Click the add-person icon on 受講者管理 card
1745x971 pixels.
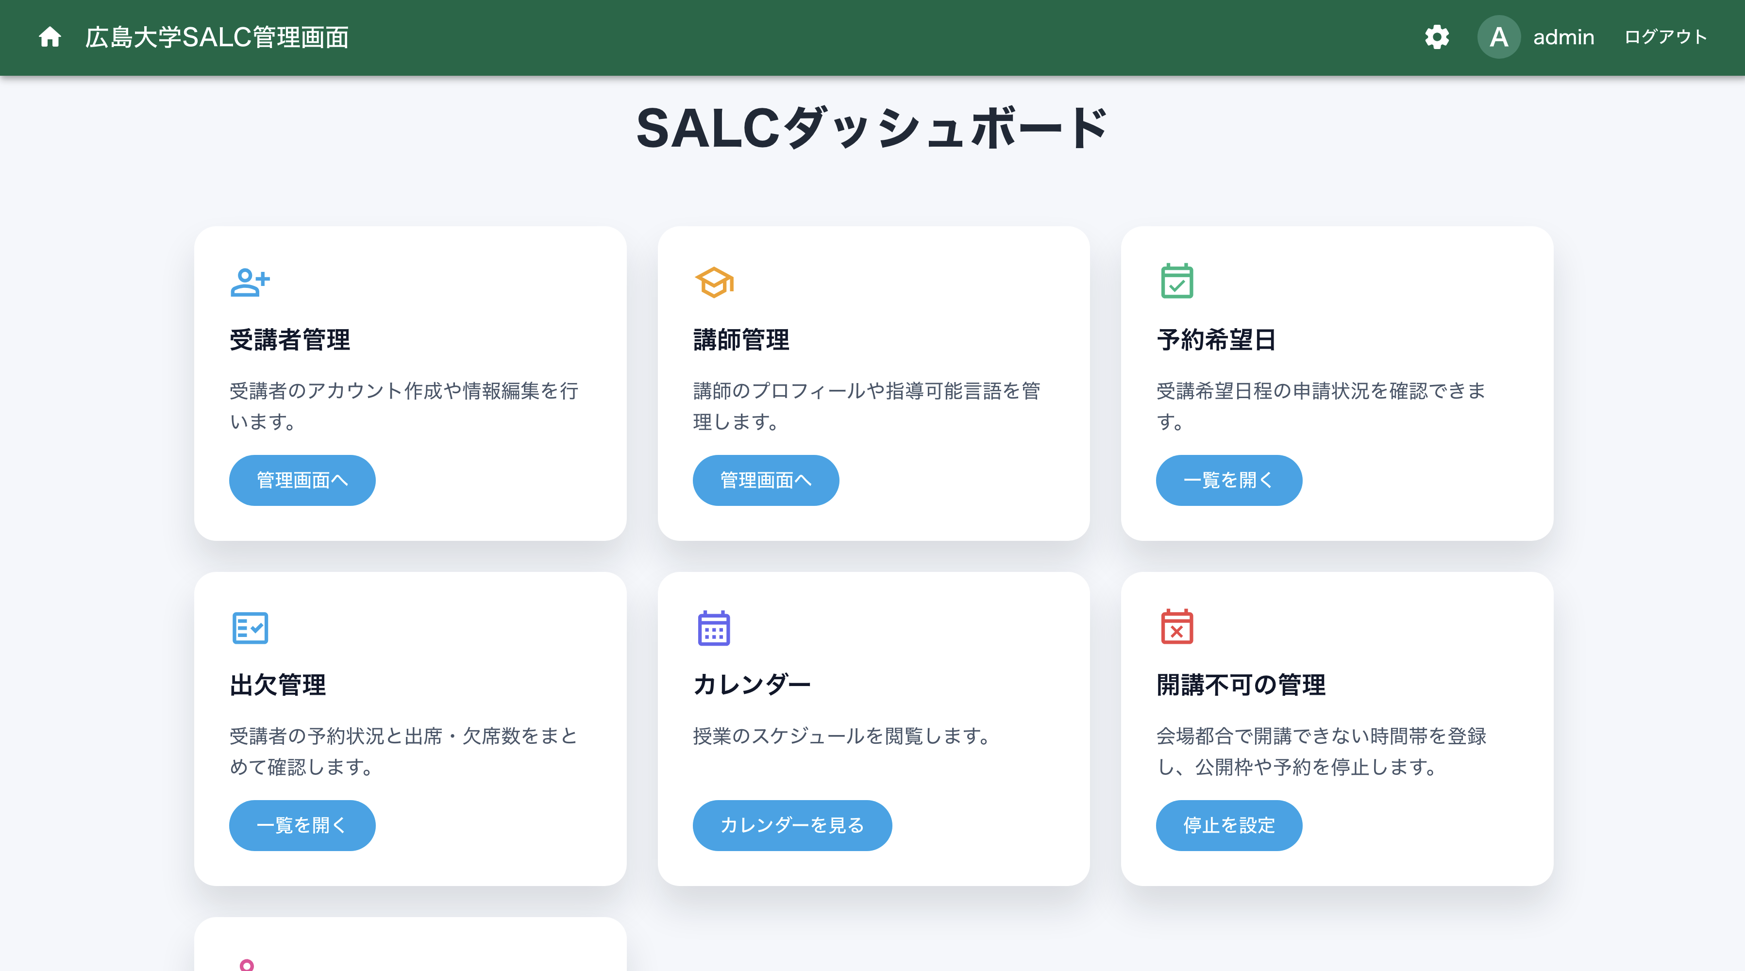click(250, 283)
